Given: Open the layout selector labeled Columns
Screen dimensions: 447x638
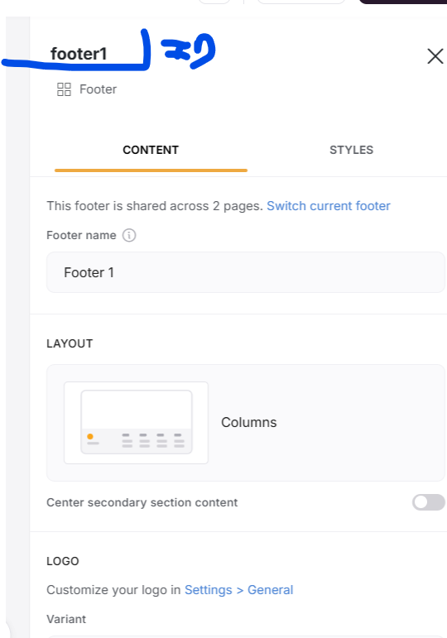Looking at the screenshot, I should (x=246, y=423).
